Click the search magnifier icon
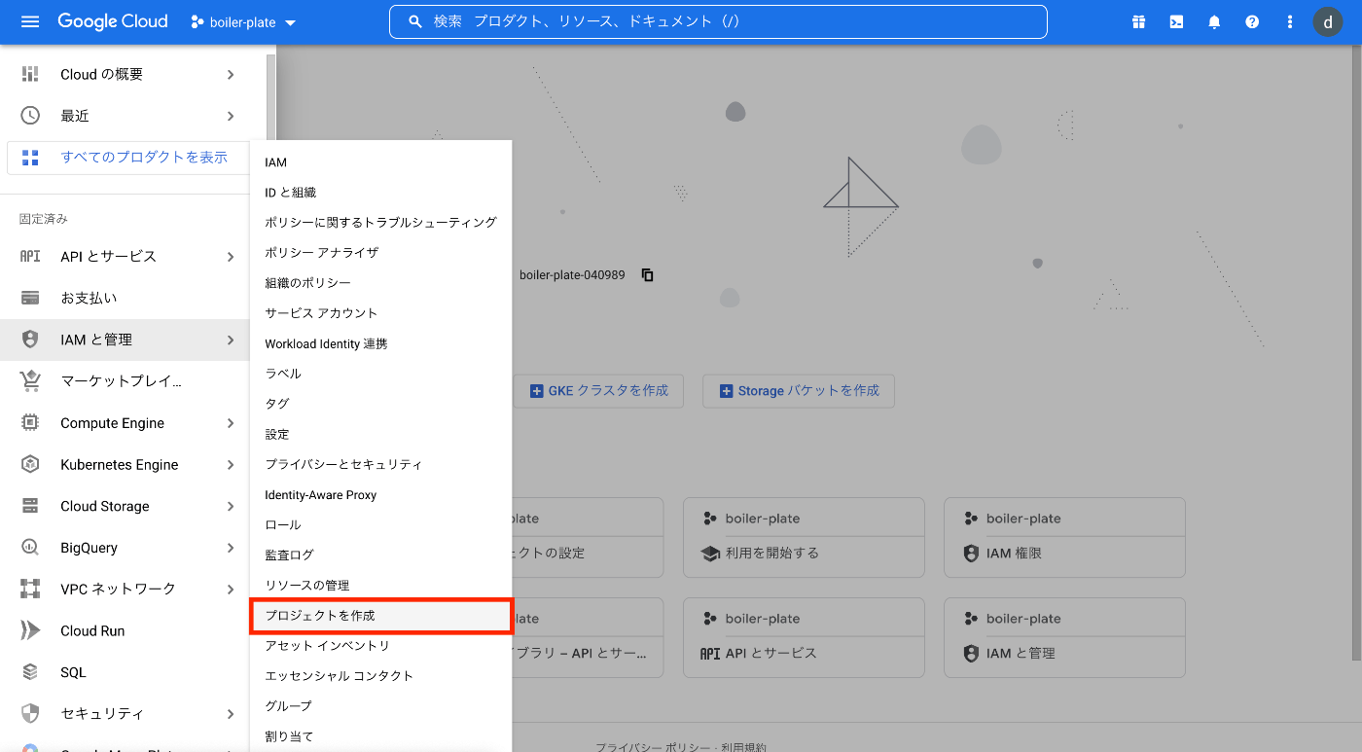 [x=415, y=21]
